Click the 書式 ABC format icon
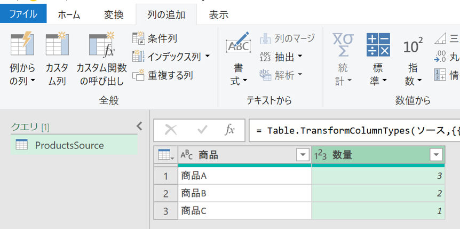Viewport: 460px width, 229px height. [238, 43]
